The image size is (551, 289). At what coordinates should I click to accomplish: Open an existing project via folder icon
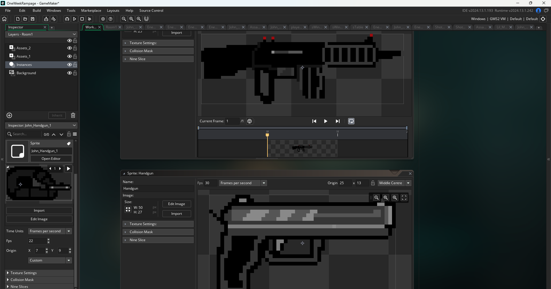coord(25,19)
